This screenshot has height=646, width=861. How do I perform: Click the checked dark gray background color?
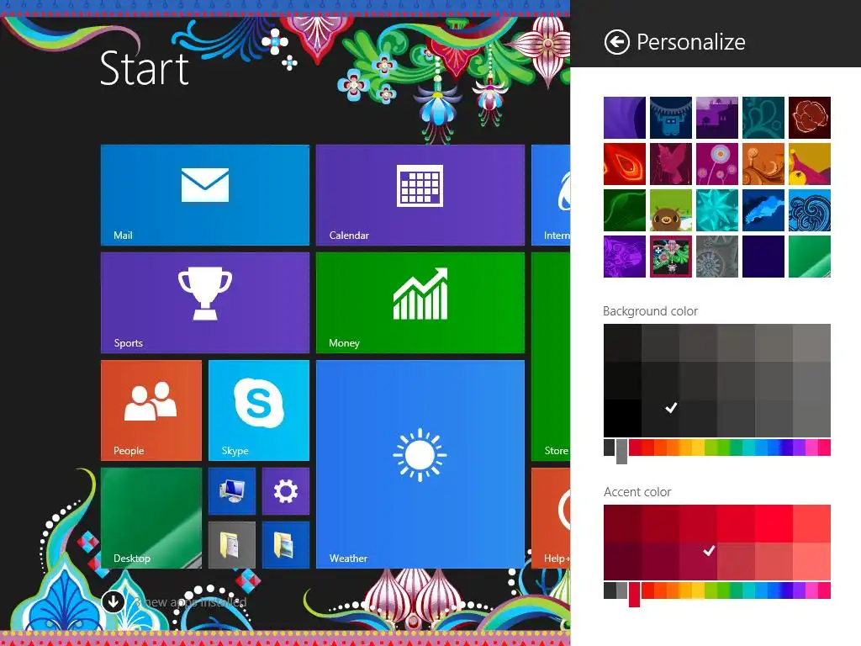tap(660, 418)
